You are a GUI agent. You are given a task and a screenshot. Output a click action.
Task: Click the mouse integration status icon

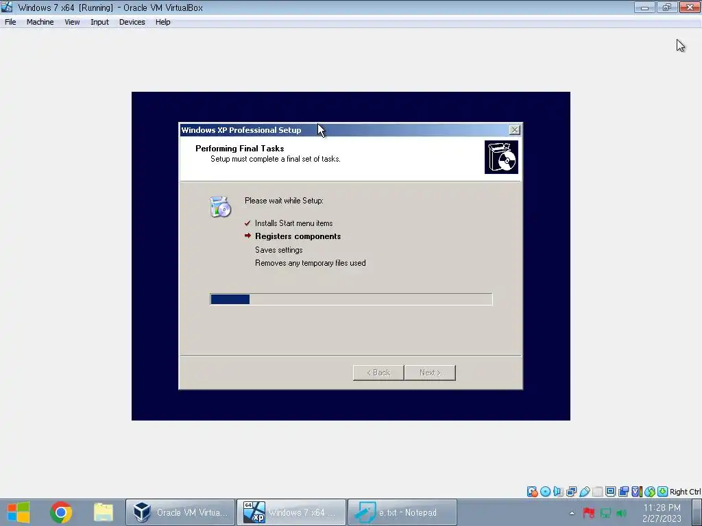tap(650, 492)
